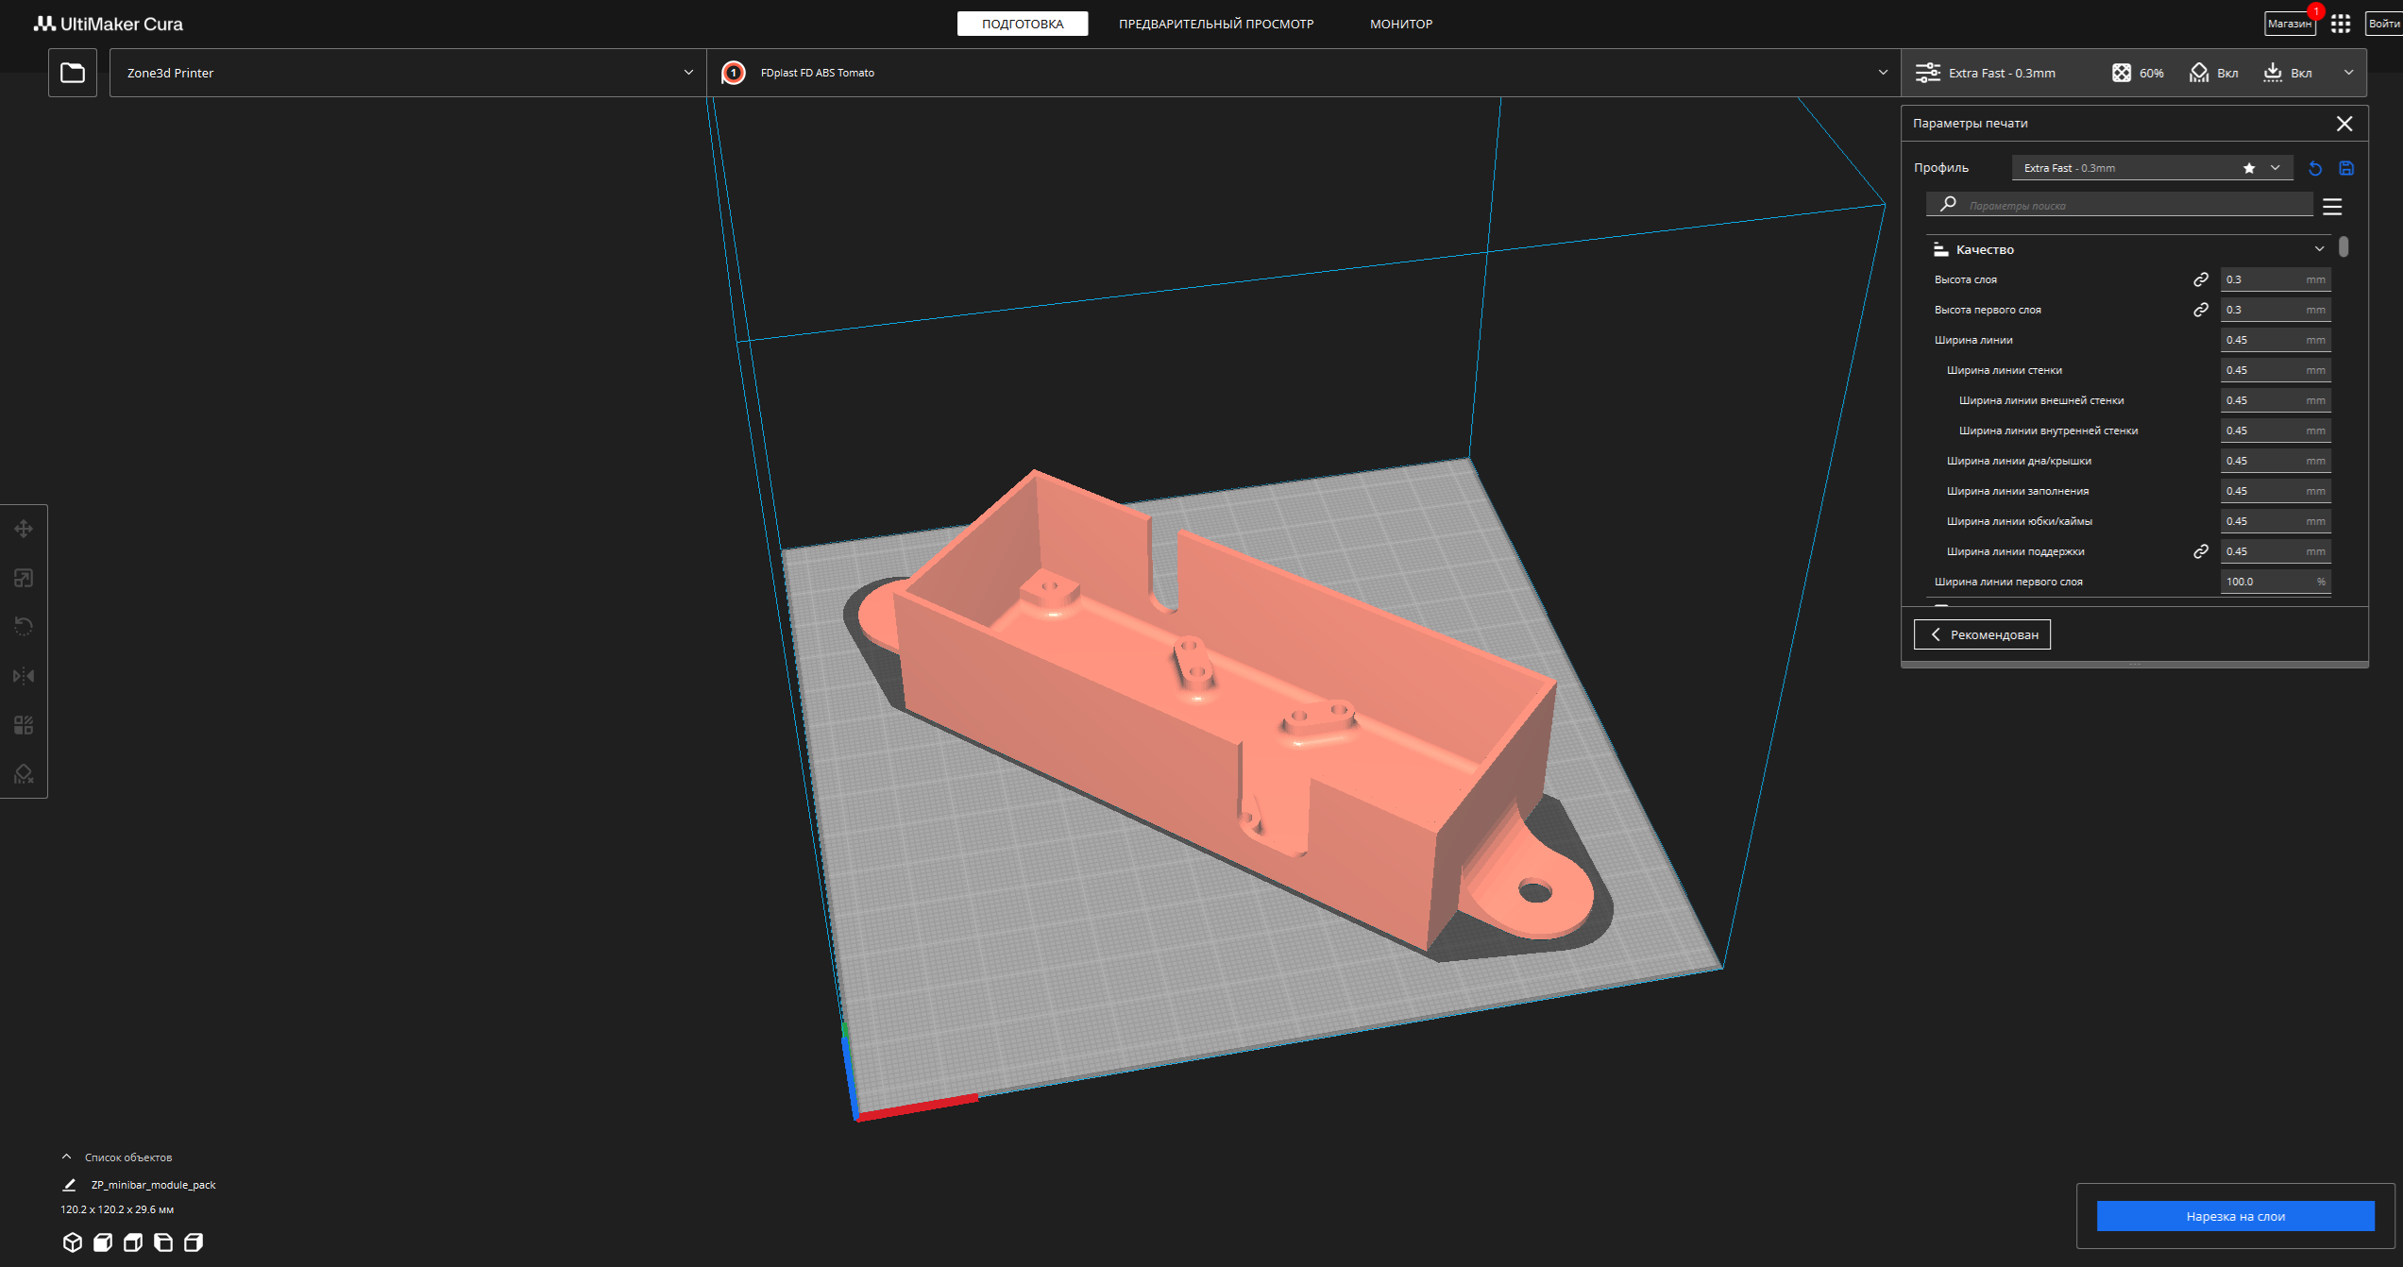The height and width of the screenshot is (1267, 2403).
Task: Click the print settings sliders icon
Action: click(x=1928, y=73)
